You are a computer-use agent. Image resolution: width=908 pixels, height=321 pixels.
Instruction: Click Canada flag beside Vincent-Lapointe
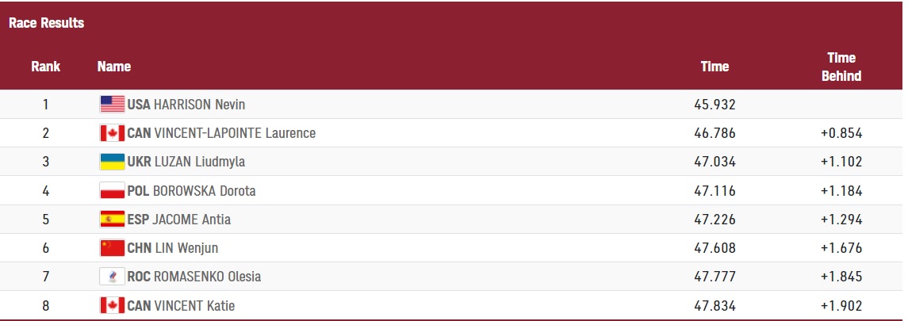click(x=113, y=133)
